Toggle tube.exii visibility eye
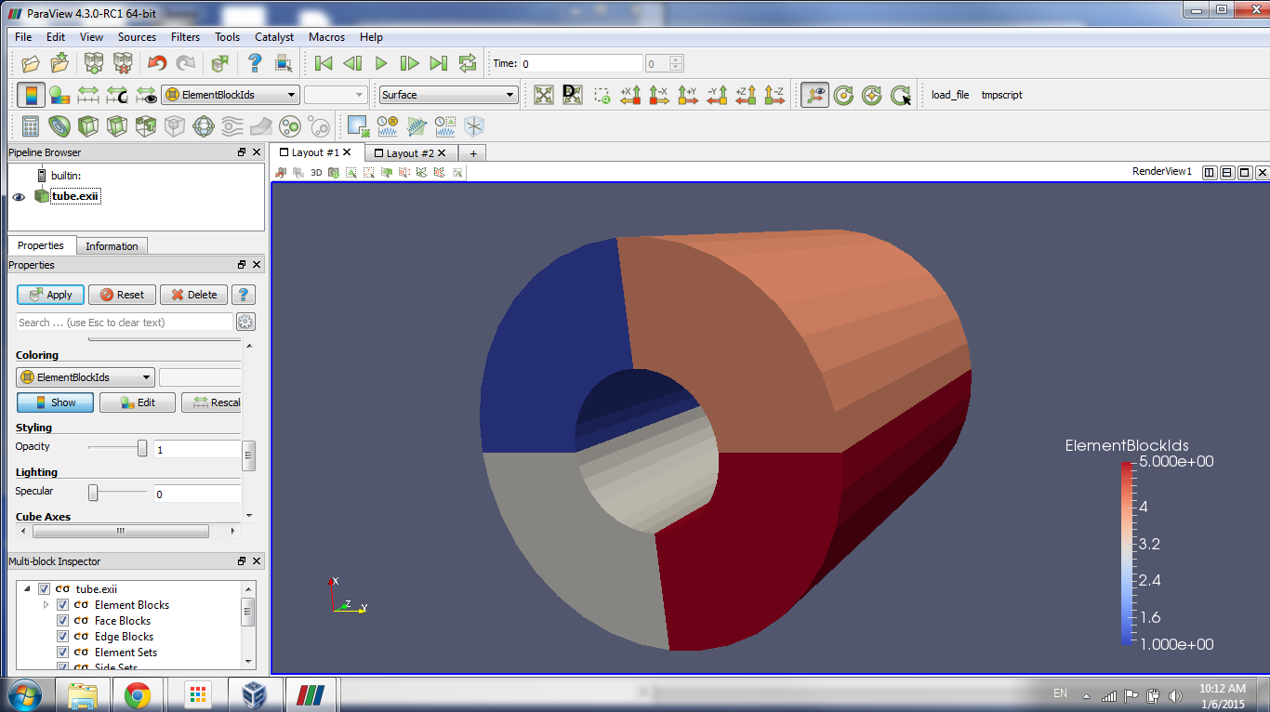Screen dimensions: 1270x712 coord(20,196)
